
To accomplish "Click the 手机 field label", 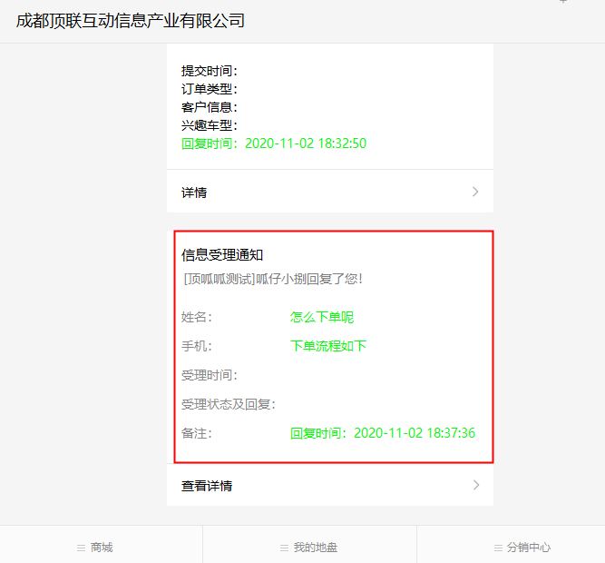I will pyautogui.click(x=197, y=346).
